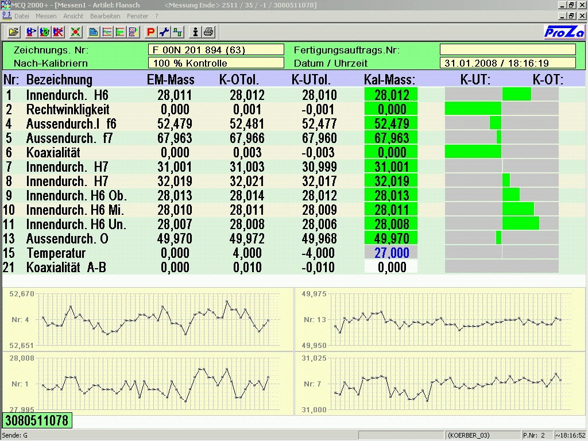Screen dimensions: 588x441
Task: Click the printer icon in toolbar
Action: click(x=208, y=32)
